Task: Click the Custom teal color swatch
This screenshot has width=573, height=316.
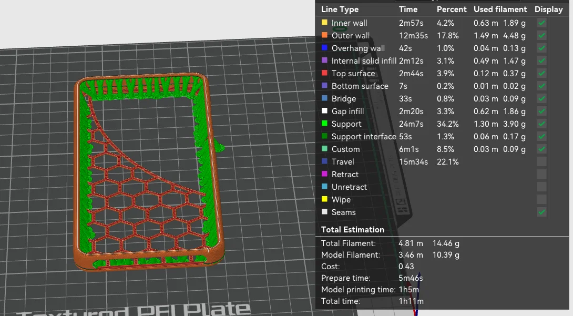Action: [324, 149]
